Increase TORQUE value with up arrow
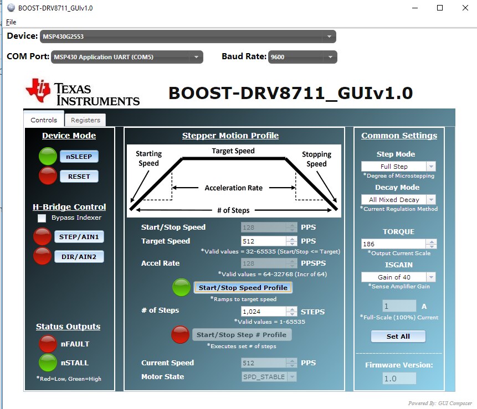This screenshot has width=477, height=409. tap(432, 241)
